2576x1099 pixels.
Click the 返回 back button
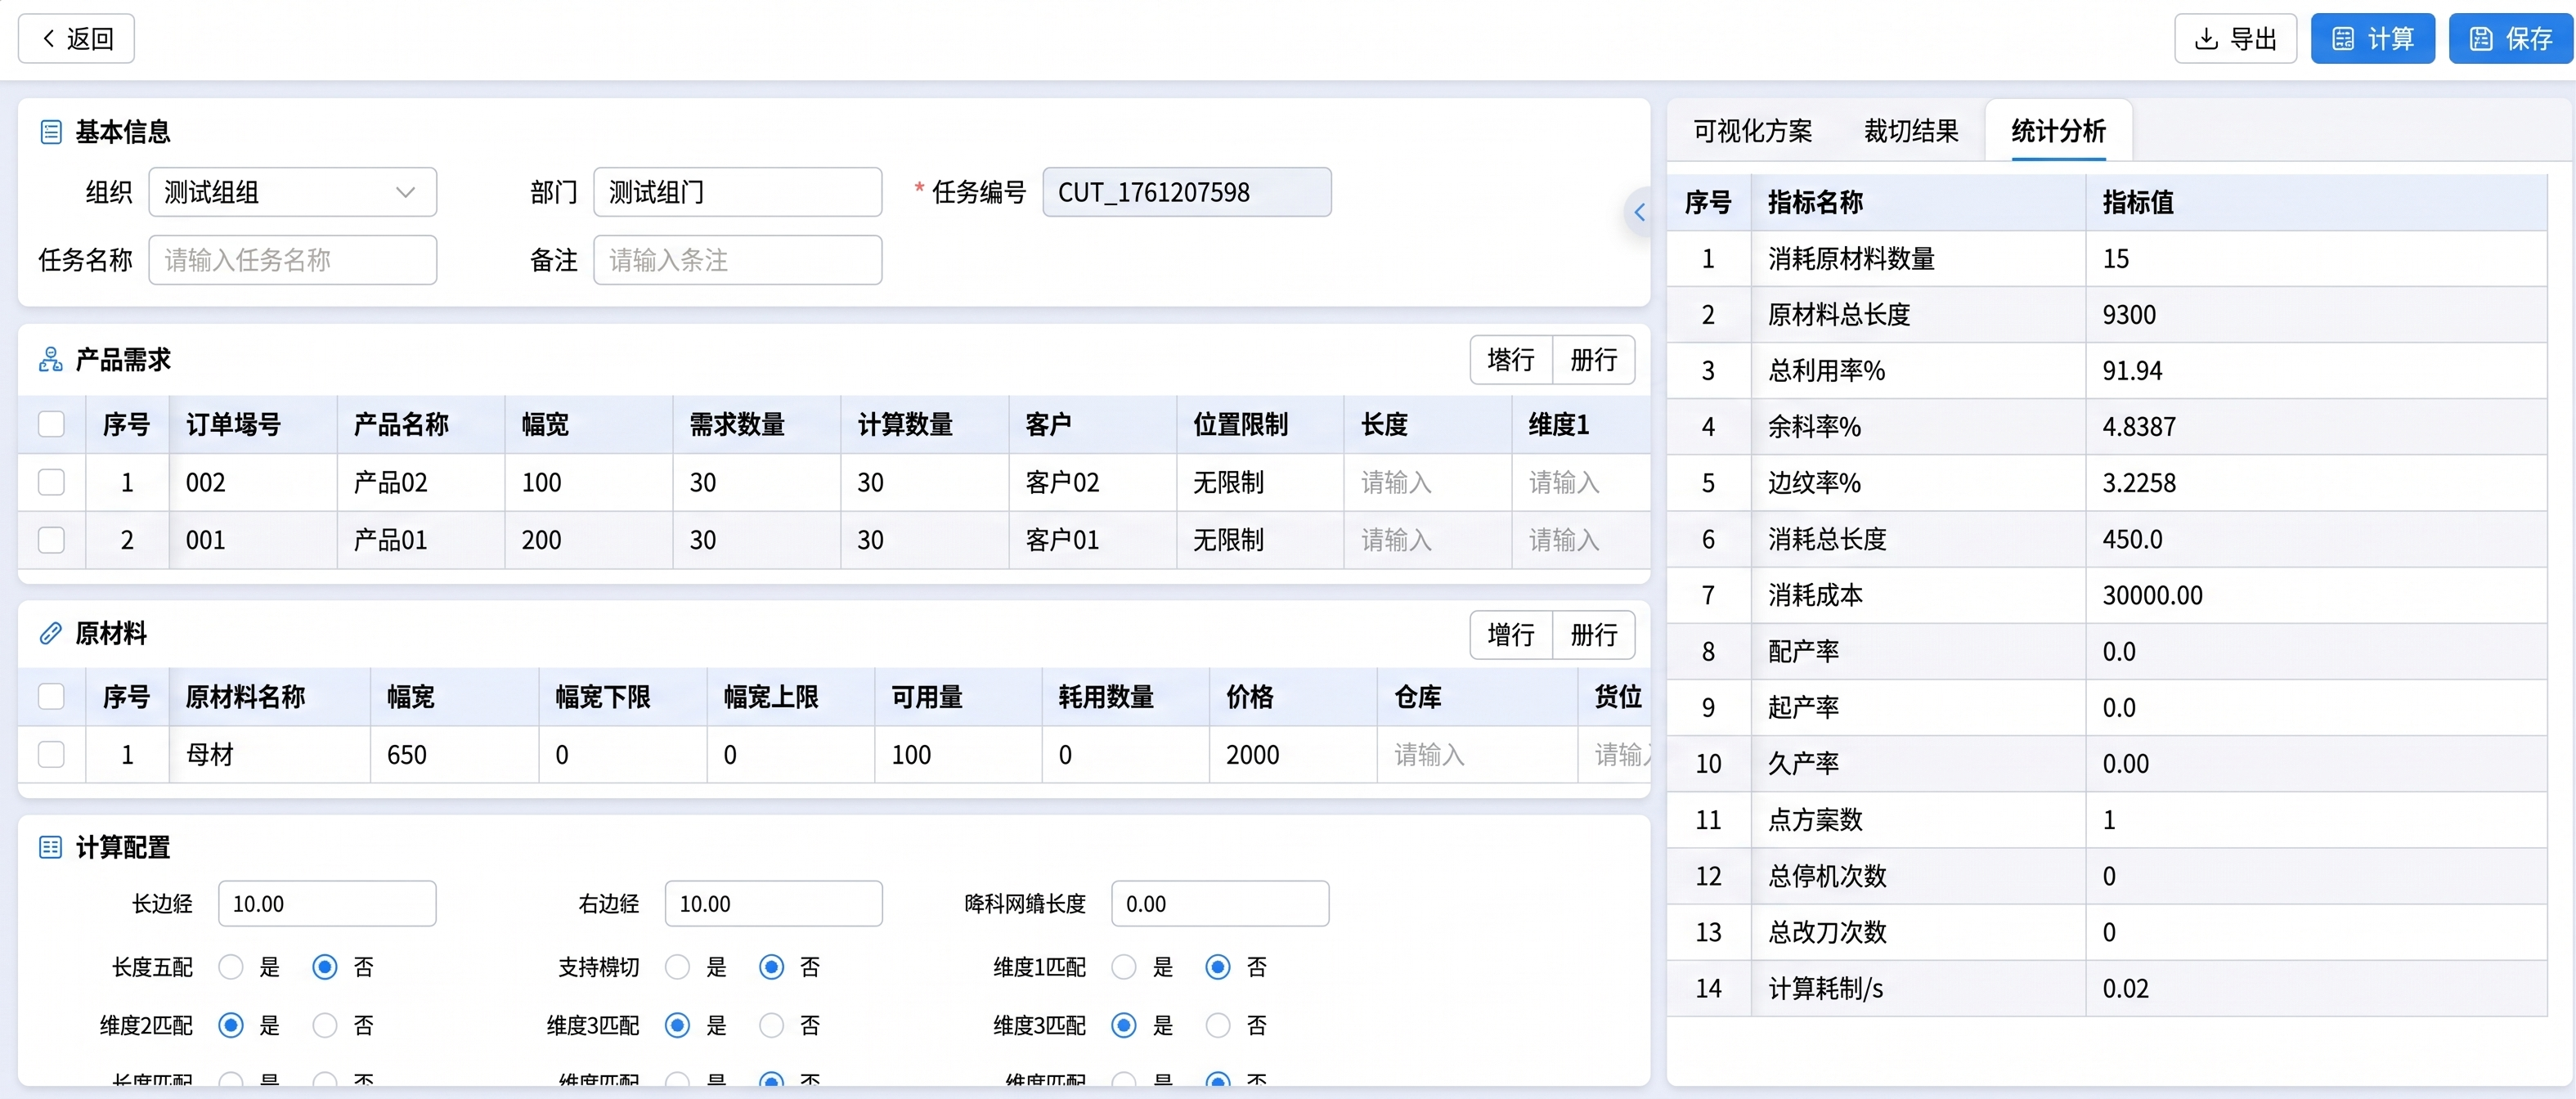click(x=76, y=39)
